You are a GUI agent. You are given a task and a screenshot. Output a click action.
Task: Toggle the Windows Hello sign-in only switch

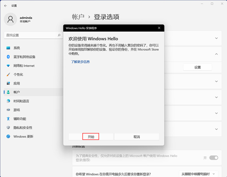[x=214, y=158]
